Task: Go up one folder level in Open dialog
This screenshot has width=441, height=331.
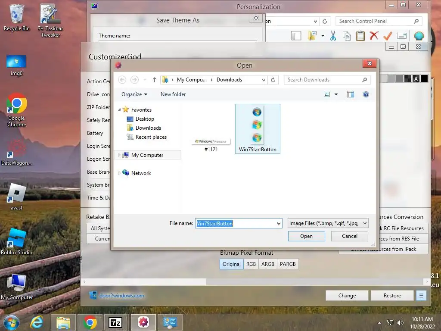Action: 155,80
